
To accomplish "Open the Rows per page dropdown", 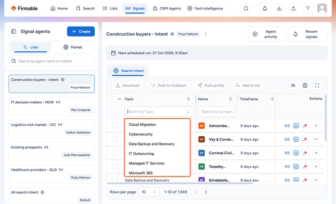I will pos(148,192).
